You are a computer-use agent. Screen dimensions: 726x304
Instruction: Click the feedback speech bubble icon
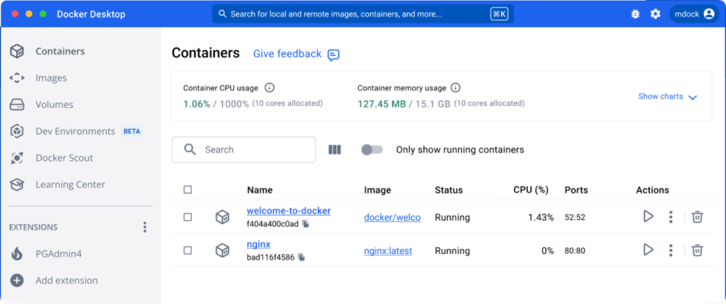pyautogui.click(x=333, y=55)
